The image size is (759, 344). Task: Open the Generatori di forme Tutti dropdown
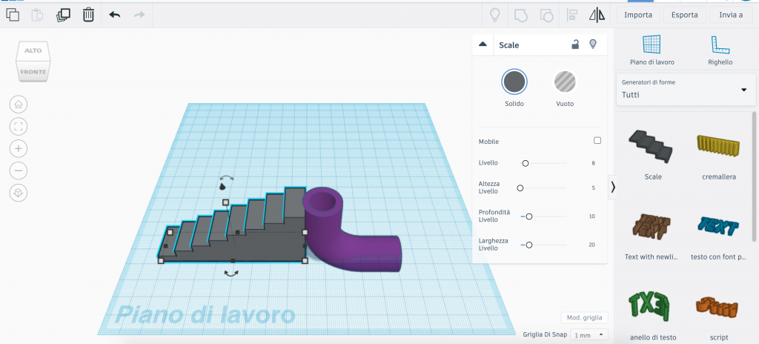click(682, 89)
